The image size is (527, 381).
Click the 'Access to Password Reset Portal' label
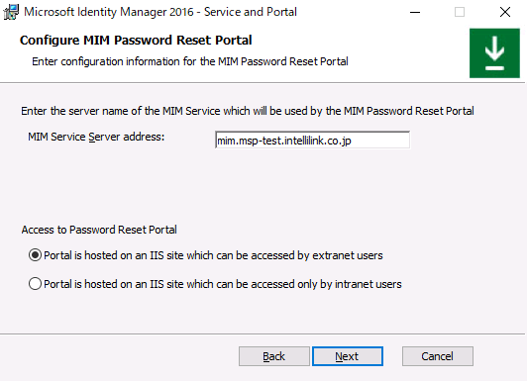(x=99, y=230)
